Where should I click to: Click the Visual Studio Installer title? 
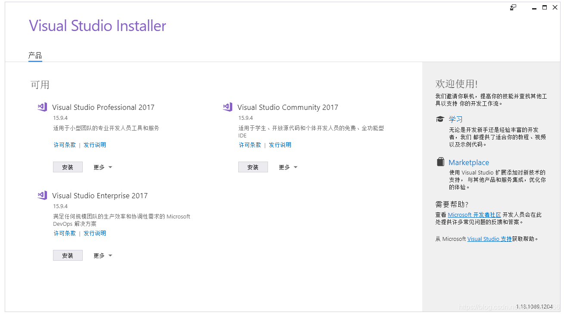click(97, 26)
